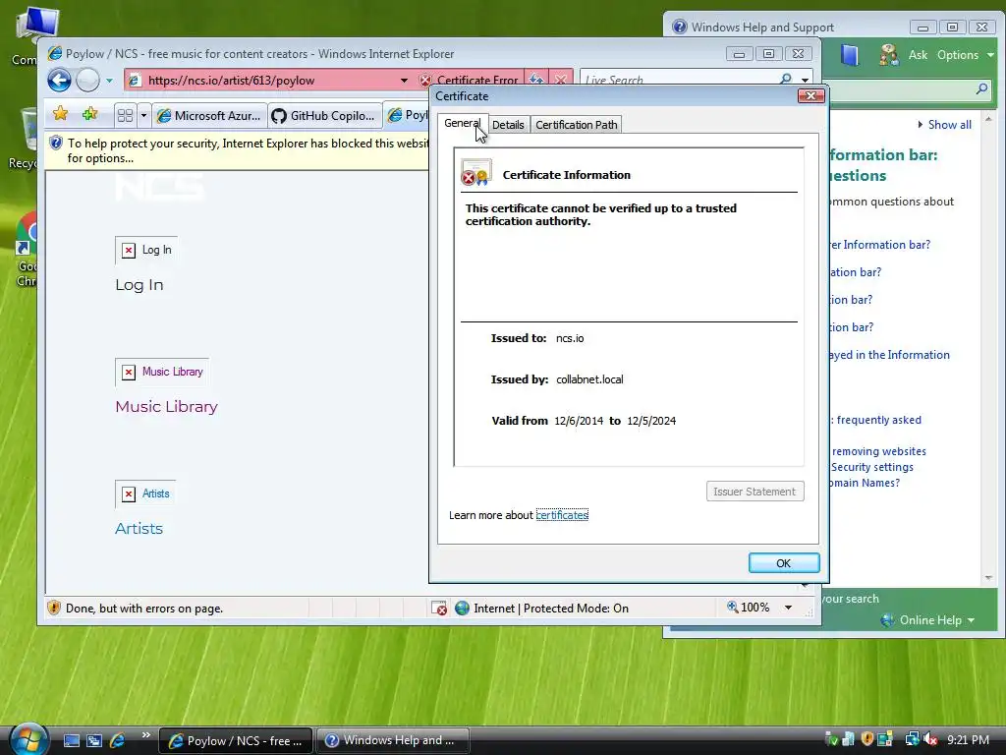Launch Internet Explorer from quick launch

118,741
